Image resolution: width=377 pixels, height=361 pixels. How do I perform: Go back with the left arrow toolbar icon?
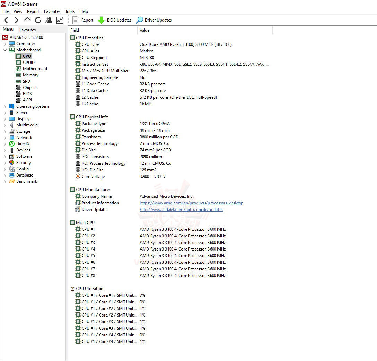[x=6, y=20]
